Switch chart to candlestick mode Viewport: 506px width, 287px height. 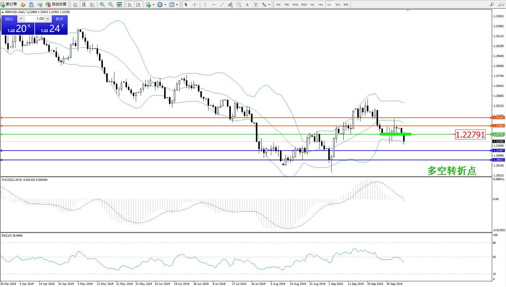[x=84, y=5]
